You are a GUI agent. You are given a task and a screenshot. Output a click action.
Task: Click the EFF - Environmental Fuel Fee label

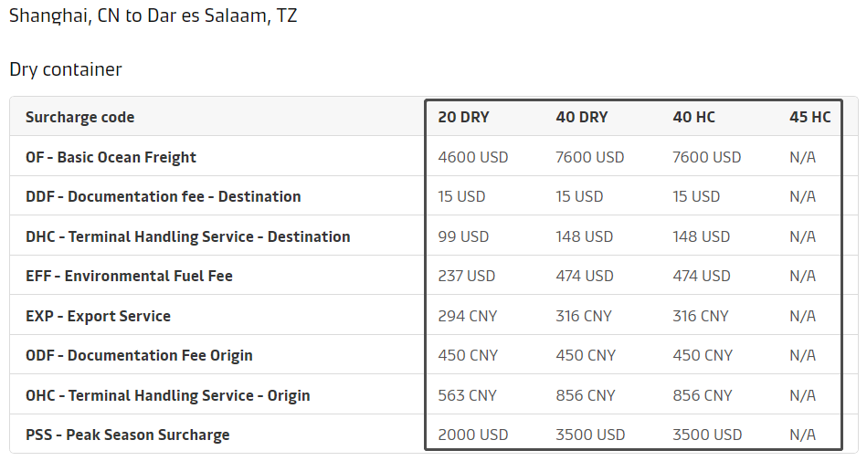click(129, 276)
